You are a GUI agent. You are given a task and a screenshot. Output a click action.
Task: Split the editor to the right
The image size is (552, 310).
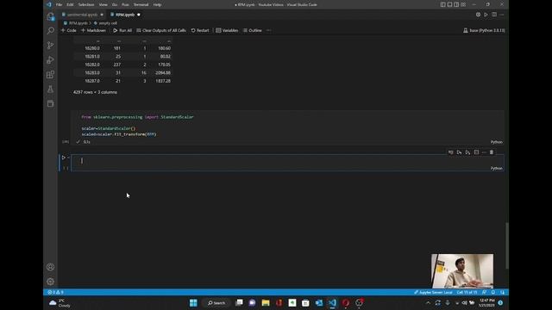pos(494,15)
